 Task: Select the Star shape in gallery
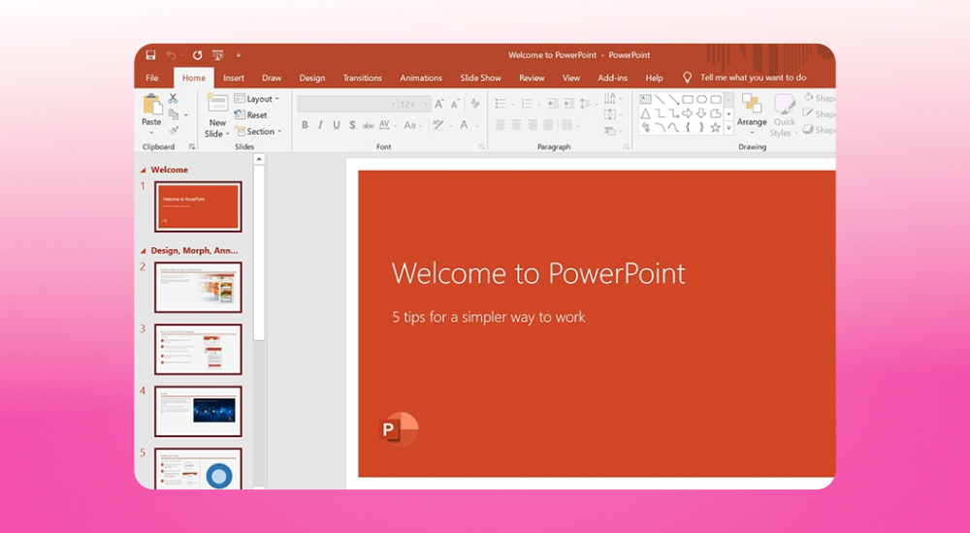tap(716, 128)
